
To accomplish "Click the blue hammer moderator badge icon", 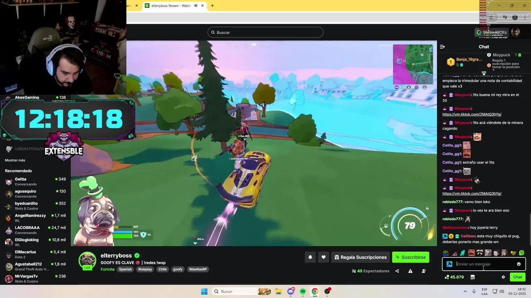I will click(449, 264).
